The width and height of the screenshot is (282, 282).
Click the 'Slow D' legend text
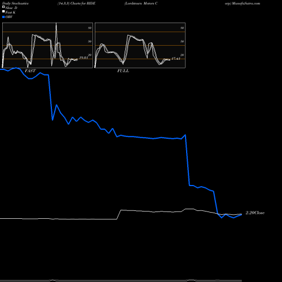[x=11, y=8]
